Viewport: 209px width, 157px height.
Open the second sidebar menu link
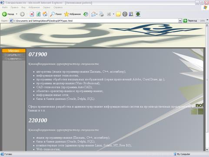13,59
